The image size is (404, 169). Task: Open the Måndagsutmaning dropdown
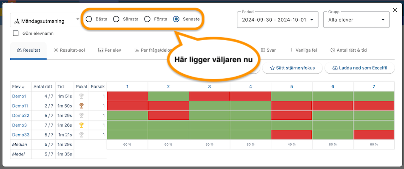pyautogui.click(x=46, y=20)
